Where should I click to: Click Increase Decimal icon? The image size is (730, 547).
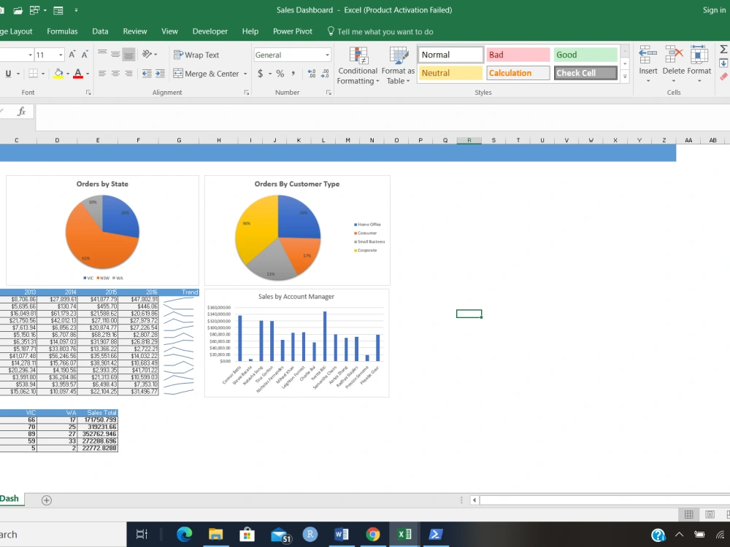coord(312,74)
